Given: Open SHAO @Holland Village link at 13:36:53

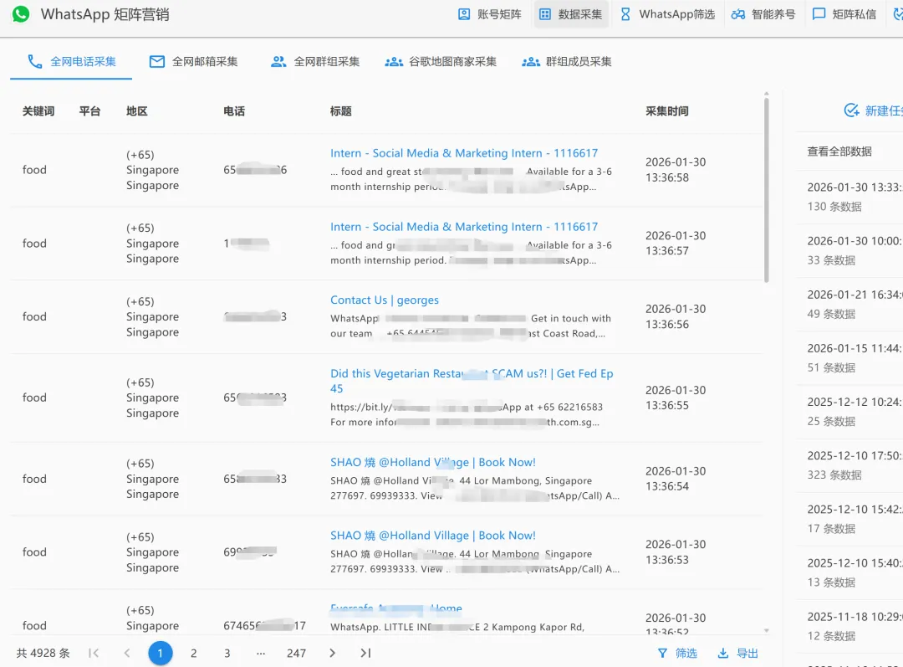Looking at the screenshot, I should pos(432,536).
